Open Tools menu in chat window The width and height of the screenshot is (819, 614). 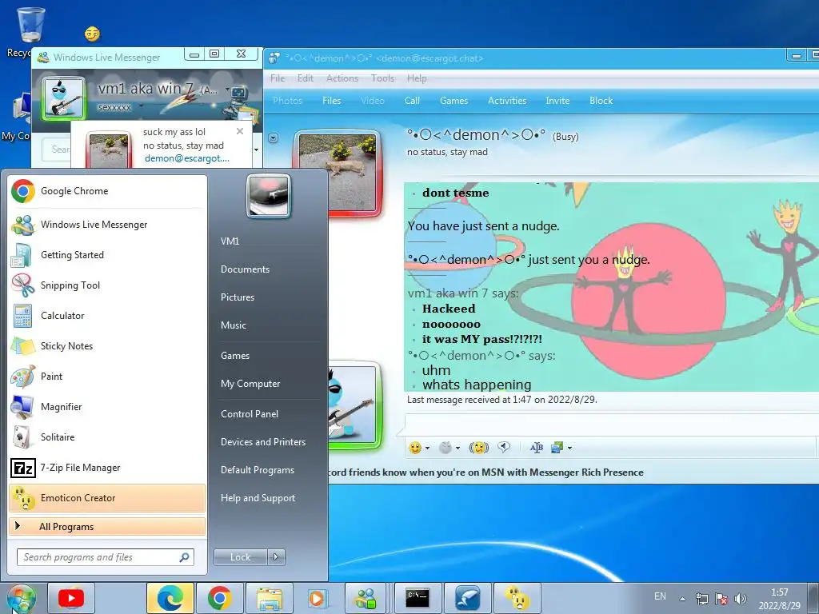(x=382, y=78)
